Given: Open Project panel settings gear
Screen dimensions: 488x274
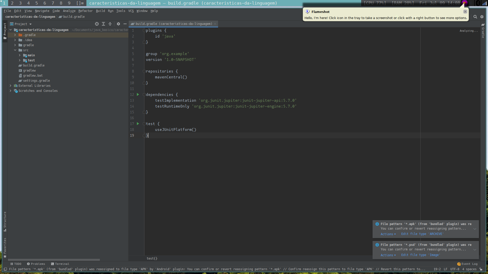Looking at the screenshot, I should 118,24.
